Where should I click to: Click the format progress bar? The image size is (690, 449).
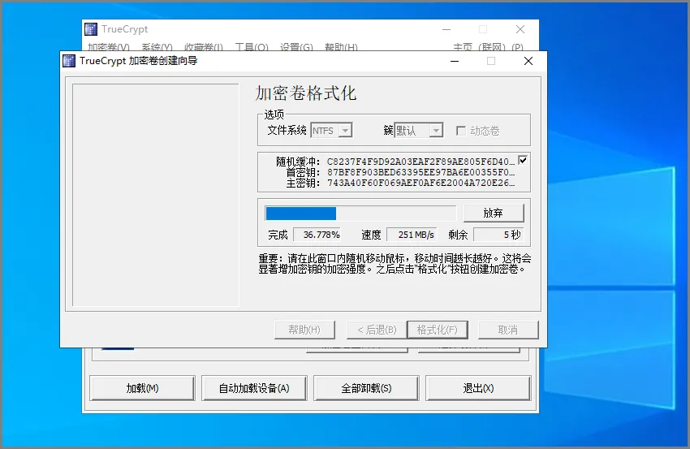[360, 214]
